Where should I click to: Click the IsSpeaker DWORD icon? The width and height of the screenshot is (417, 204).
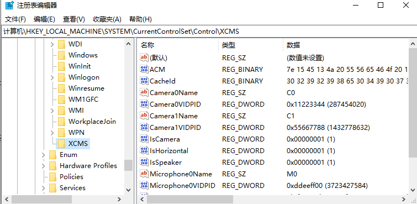pyautogui.click(x=144, y=162)
